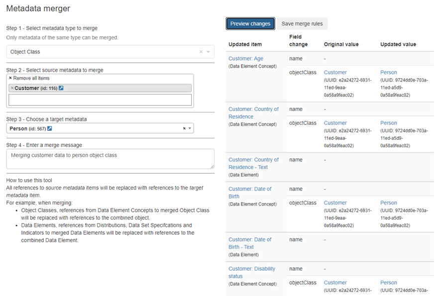Expand the Object Class metadata type dropdown
This screenshot has height=296, width=435.
click(x=209, y=52)
